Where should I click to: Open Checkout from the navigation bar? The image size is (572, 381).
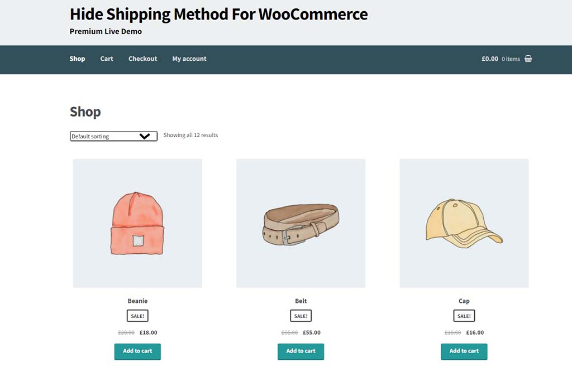(x=142, y=59)
